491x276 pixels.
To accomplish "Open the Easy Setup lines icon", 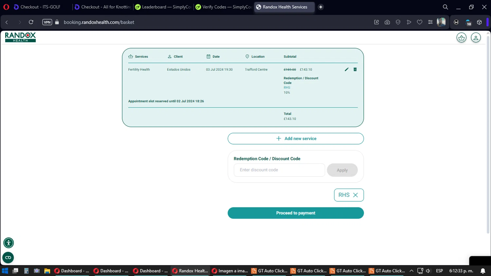I will point(430,22).
